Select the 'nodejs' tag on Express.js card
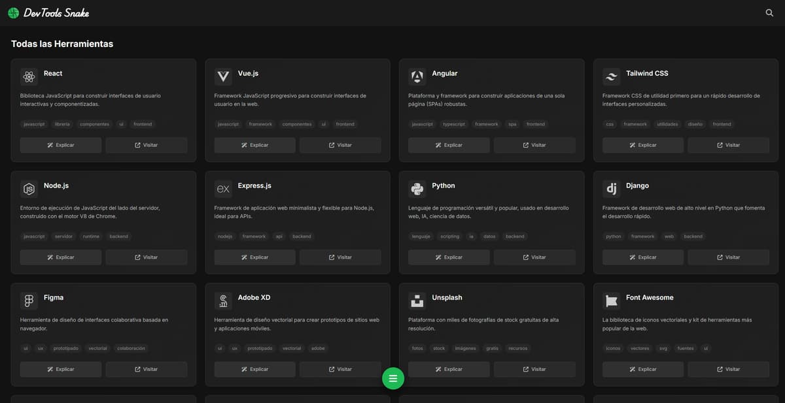This screenshot has width=785, height=403. [225, 236]
